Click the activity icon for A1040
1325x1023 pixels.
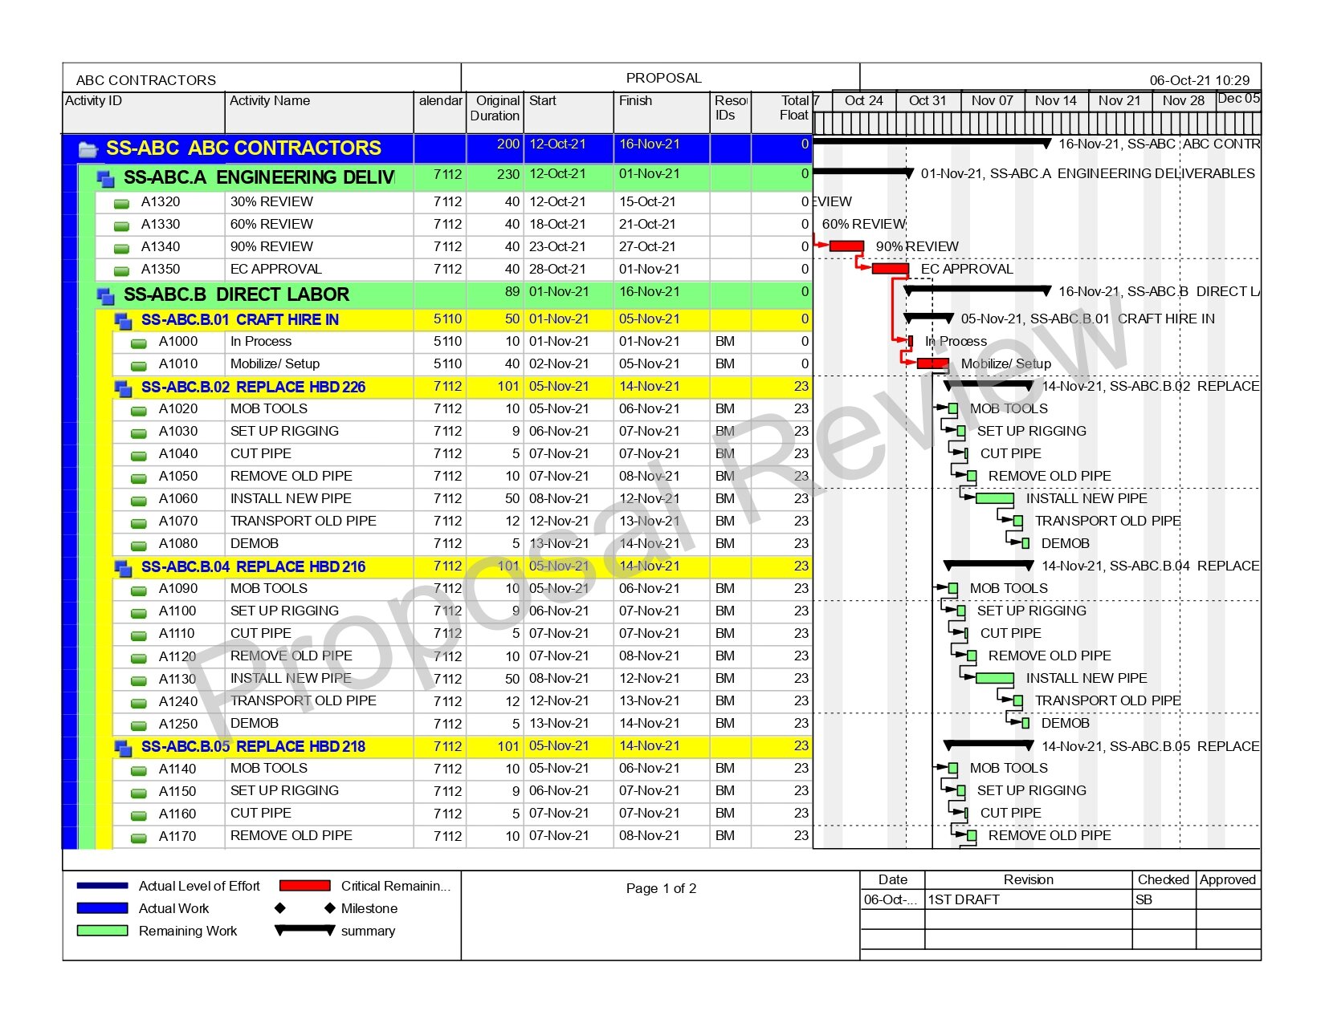(139, 456)
